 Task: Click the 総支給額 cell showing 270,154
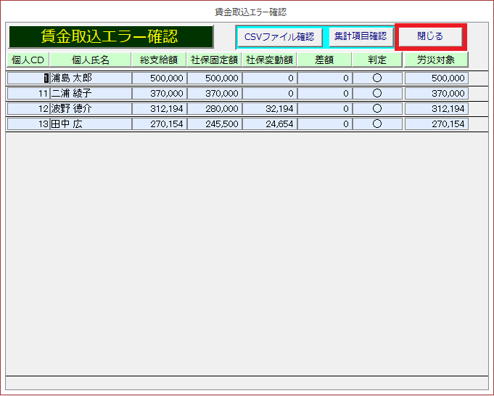159,124
